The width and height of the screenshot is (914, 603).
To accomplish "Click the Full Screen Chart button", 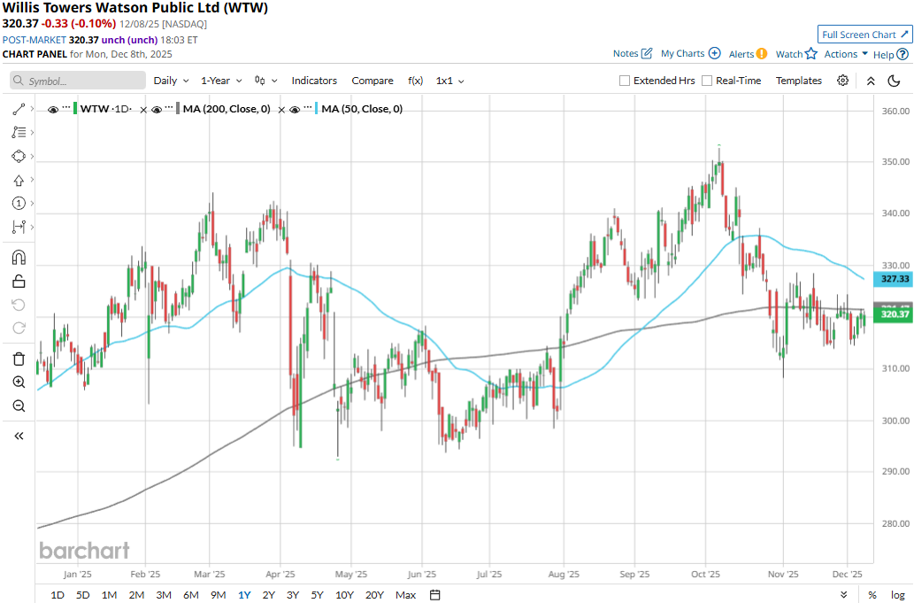I will (x=864, y=35).
